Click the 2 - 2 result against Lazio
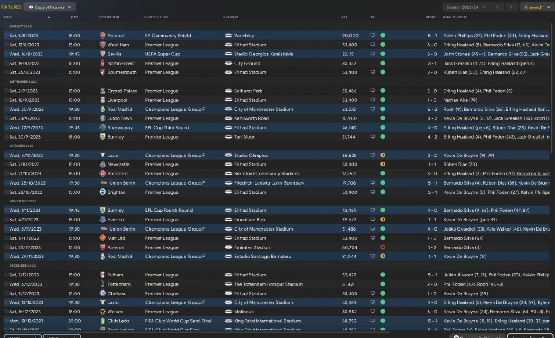Image resolution: width=555 pixels, height=338 pixels. click(x=432, y=155)
